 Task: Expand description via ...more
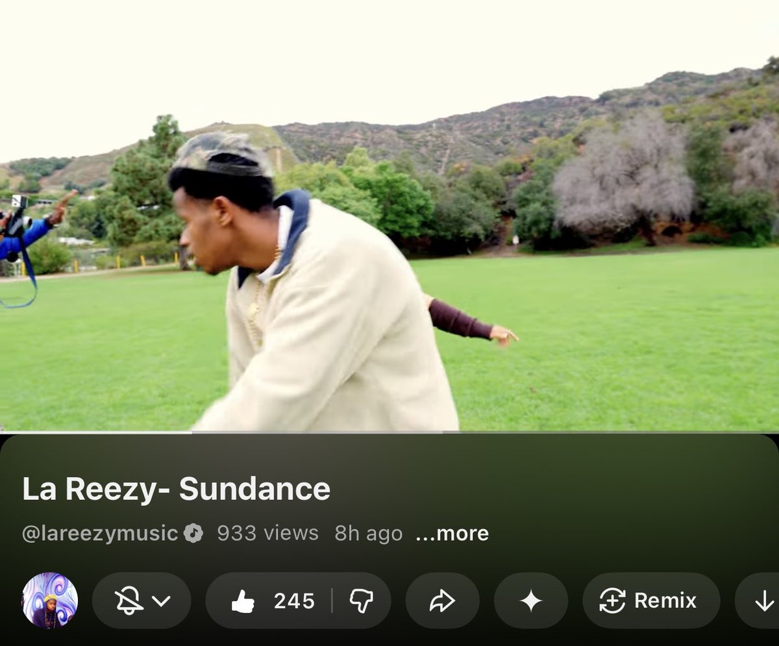(x=452, y=534)
